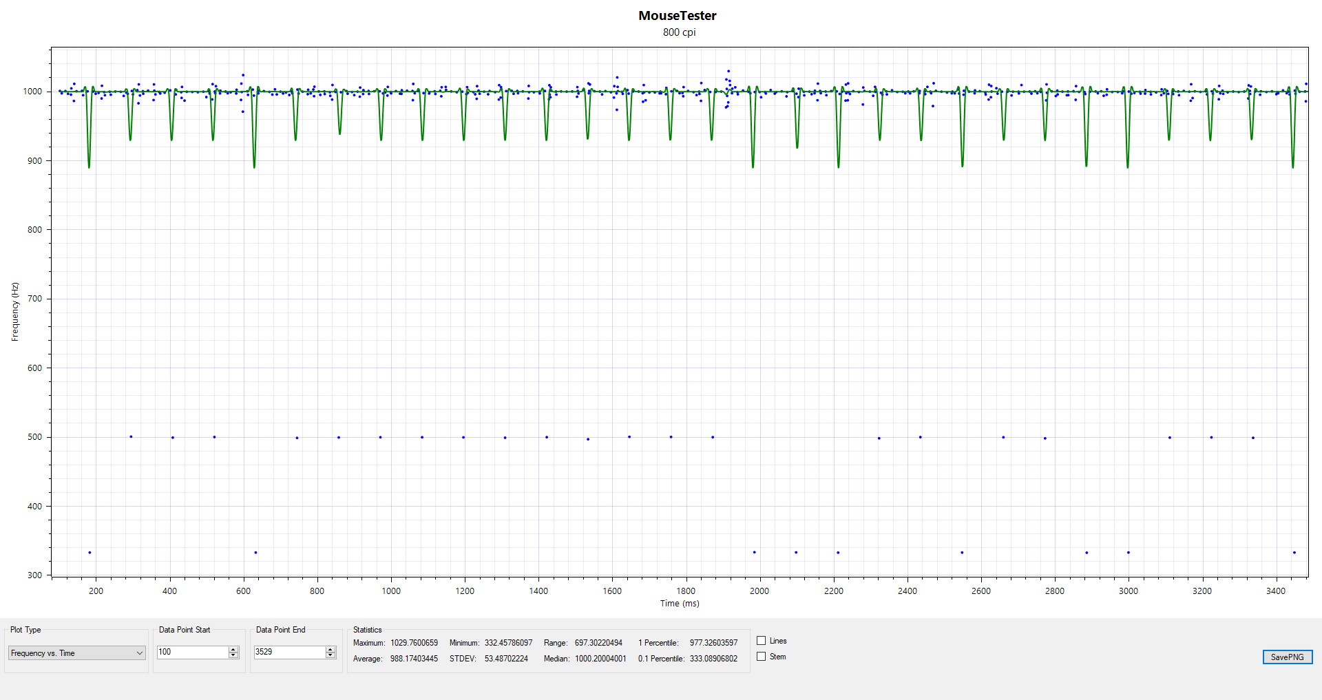The height and width of the screenshot is (700, 1322).
Task: Click the 800 cpi subtitle
Action: [x=679, y=32]
